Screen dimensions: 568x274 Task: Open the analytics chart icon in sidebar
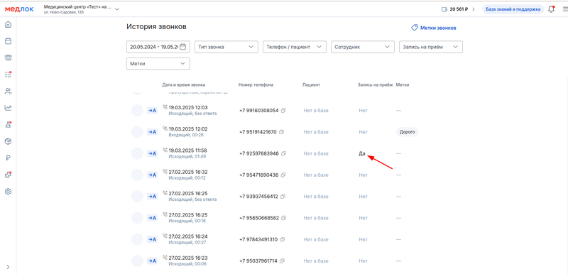click(8, 108)
